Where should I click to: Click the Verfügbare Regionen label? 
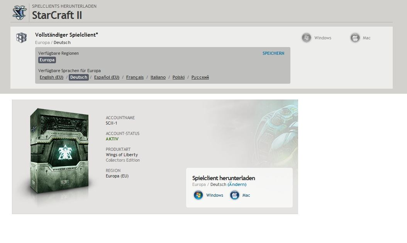click(x=58, y=53)
